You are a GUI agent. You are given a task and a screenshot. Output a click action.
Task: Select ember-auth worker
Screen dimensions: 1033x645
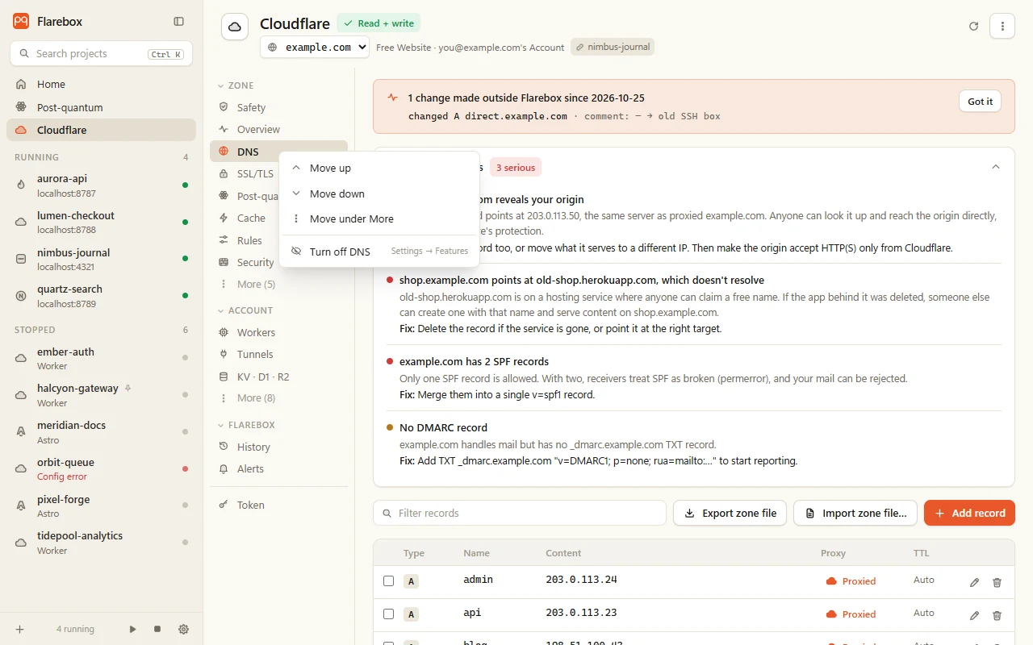[101, 358]
